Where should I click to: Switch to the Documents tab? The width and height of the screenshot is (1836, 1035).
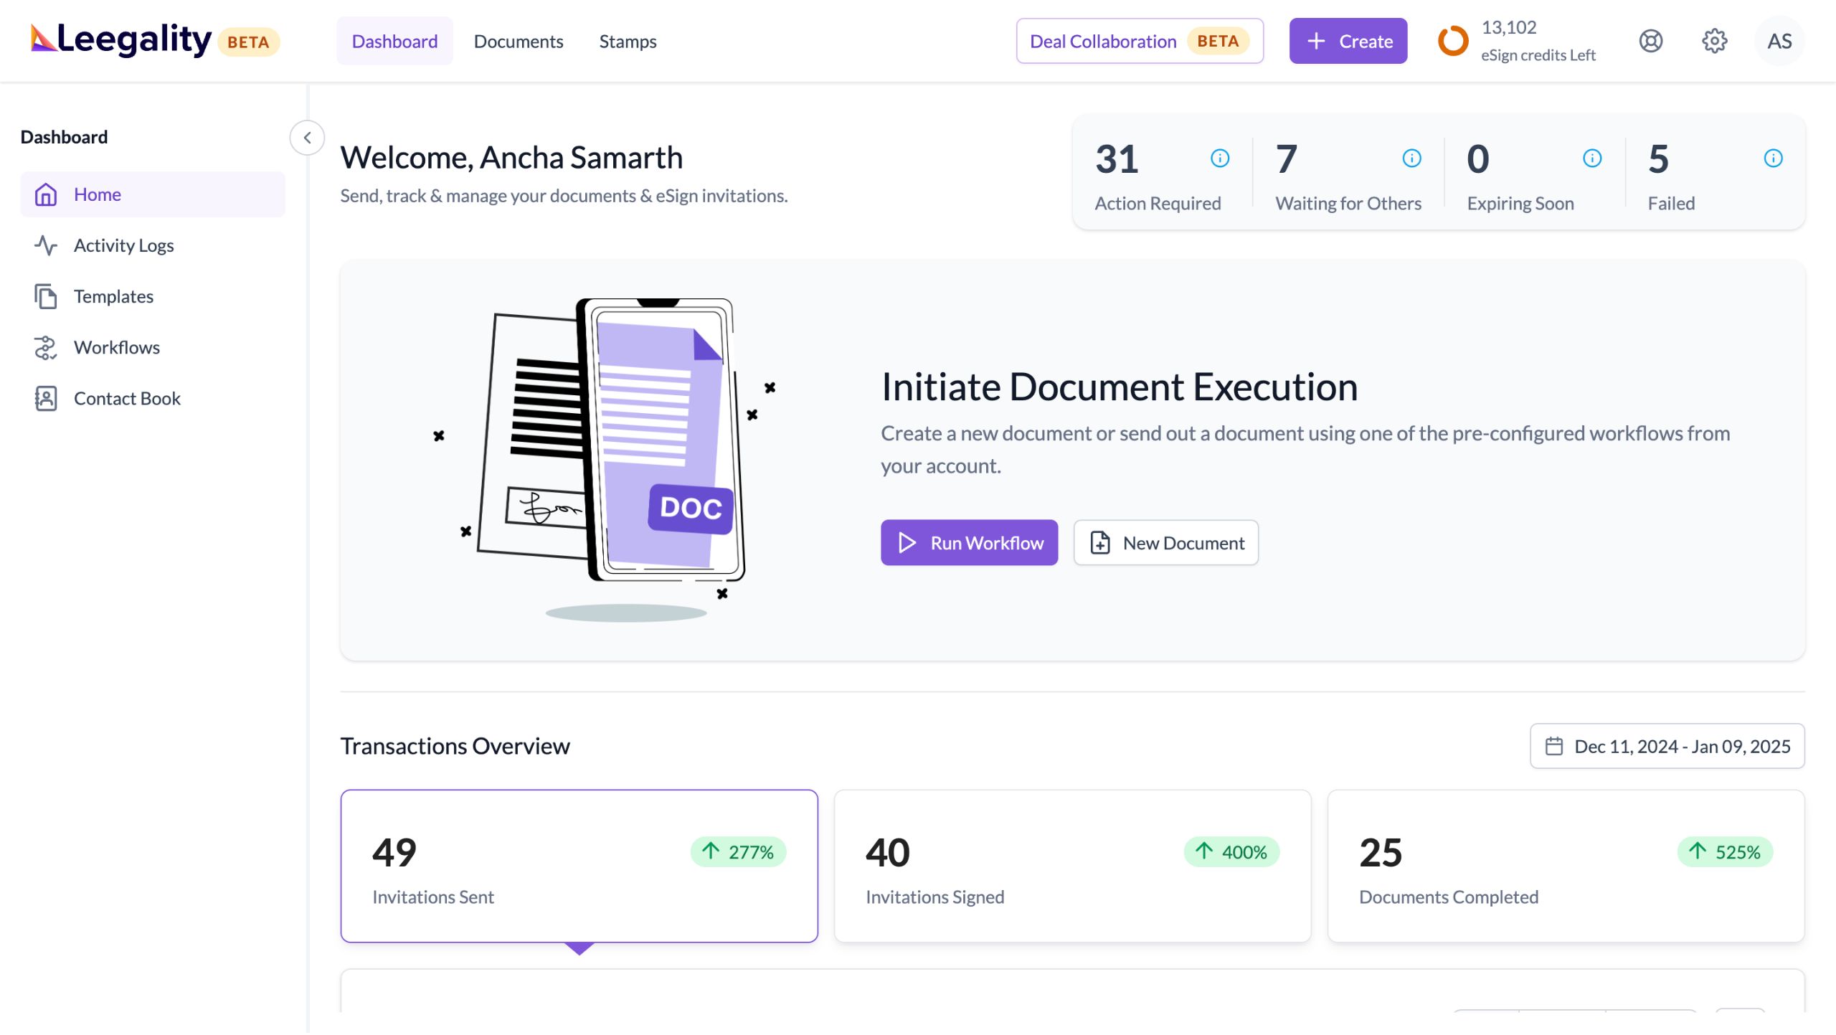click(519, 42)
